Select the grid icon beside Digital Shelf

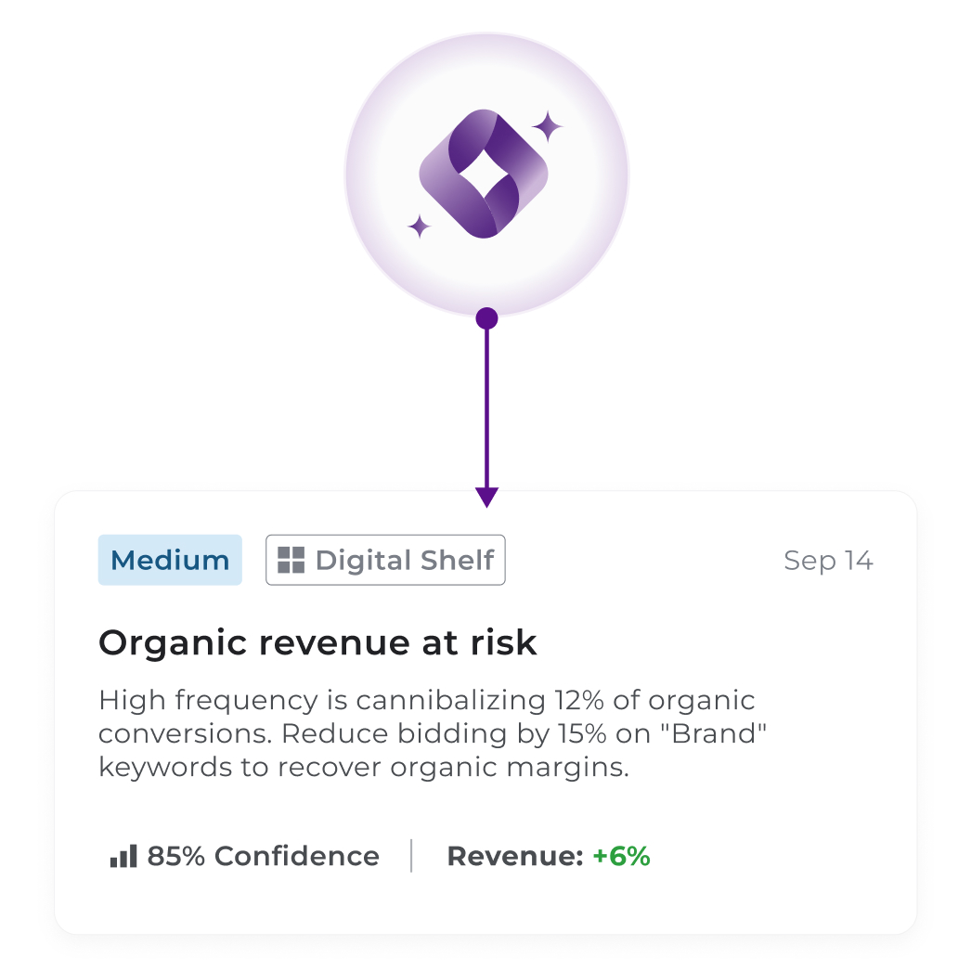tap(291, 560)
